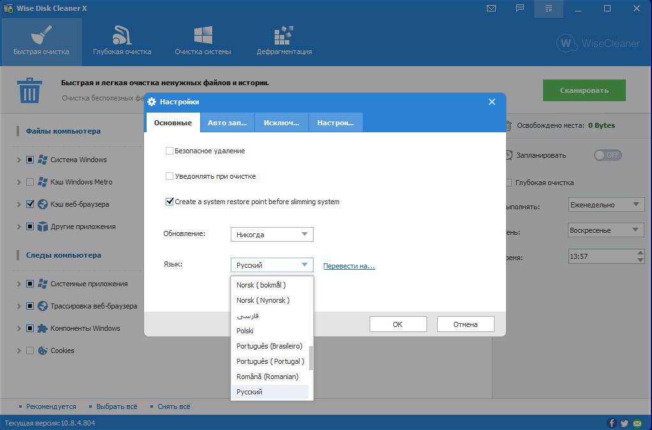Select Norsk ( bokmål ) language
Viewport: 652px width, 430px height.
point(270,285)
